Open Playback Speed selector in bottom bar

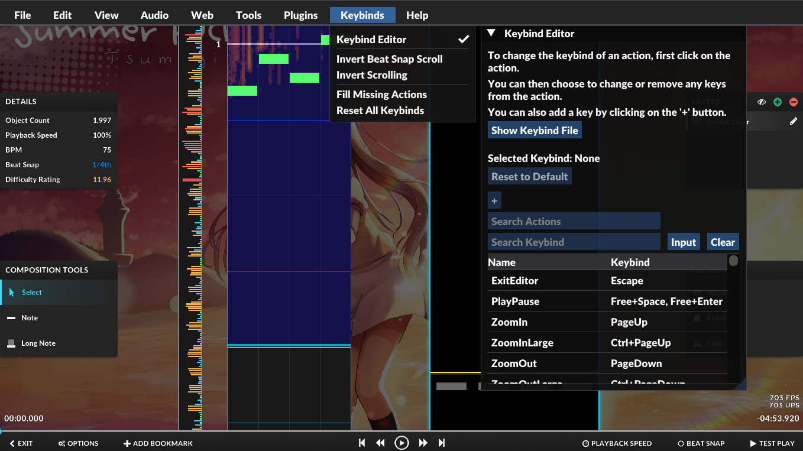pyautogui.click(x=617, y=443)
